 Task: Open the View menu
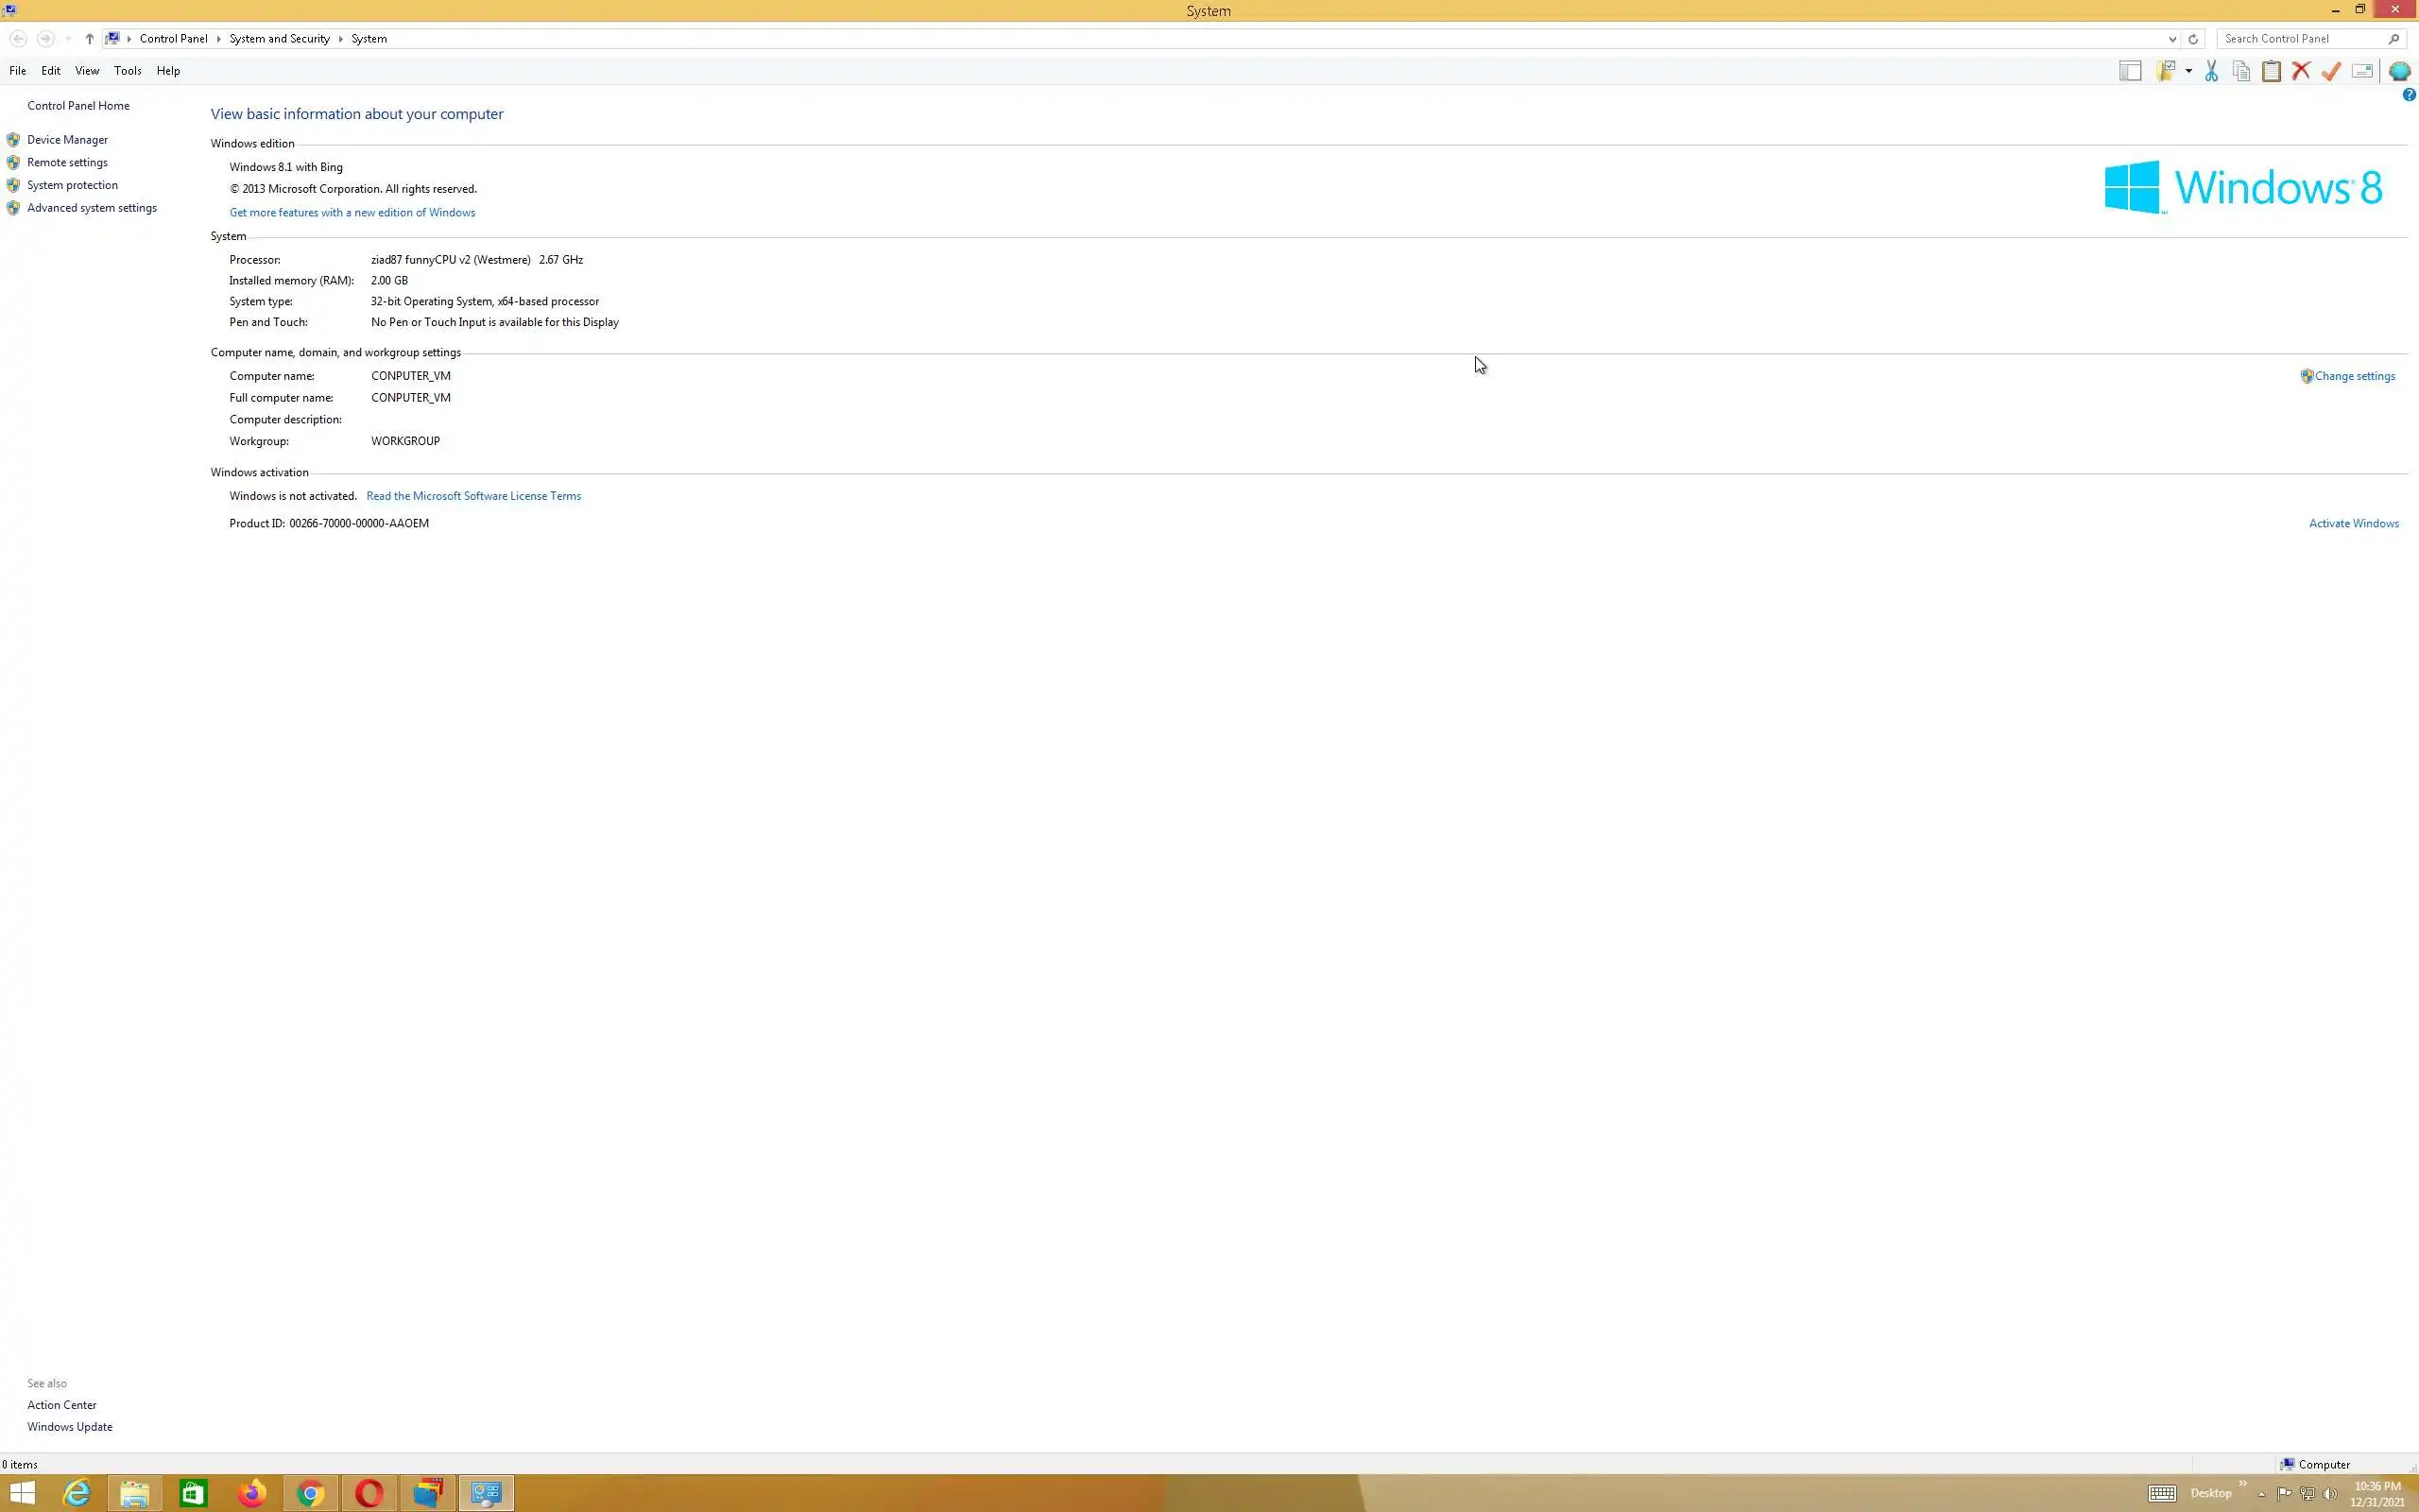click(87, 71)
